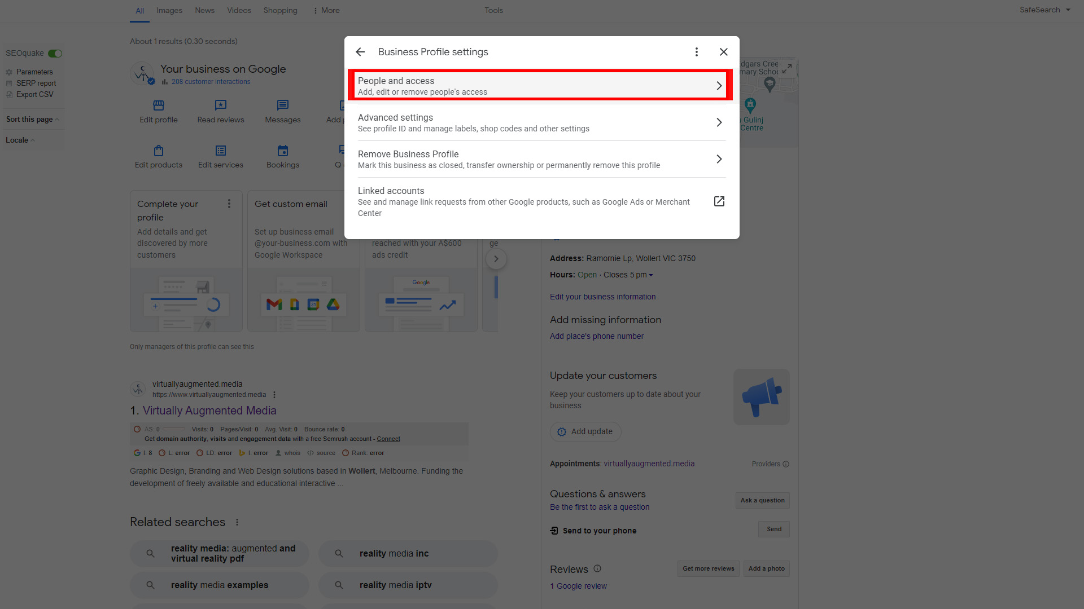The width and height of the screenshot is (1084, 609).
Task: Expand the Locale dropdown
Action: point(20,140)
